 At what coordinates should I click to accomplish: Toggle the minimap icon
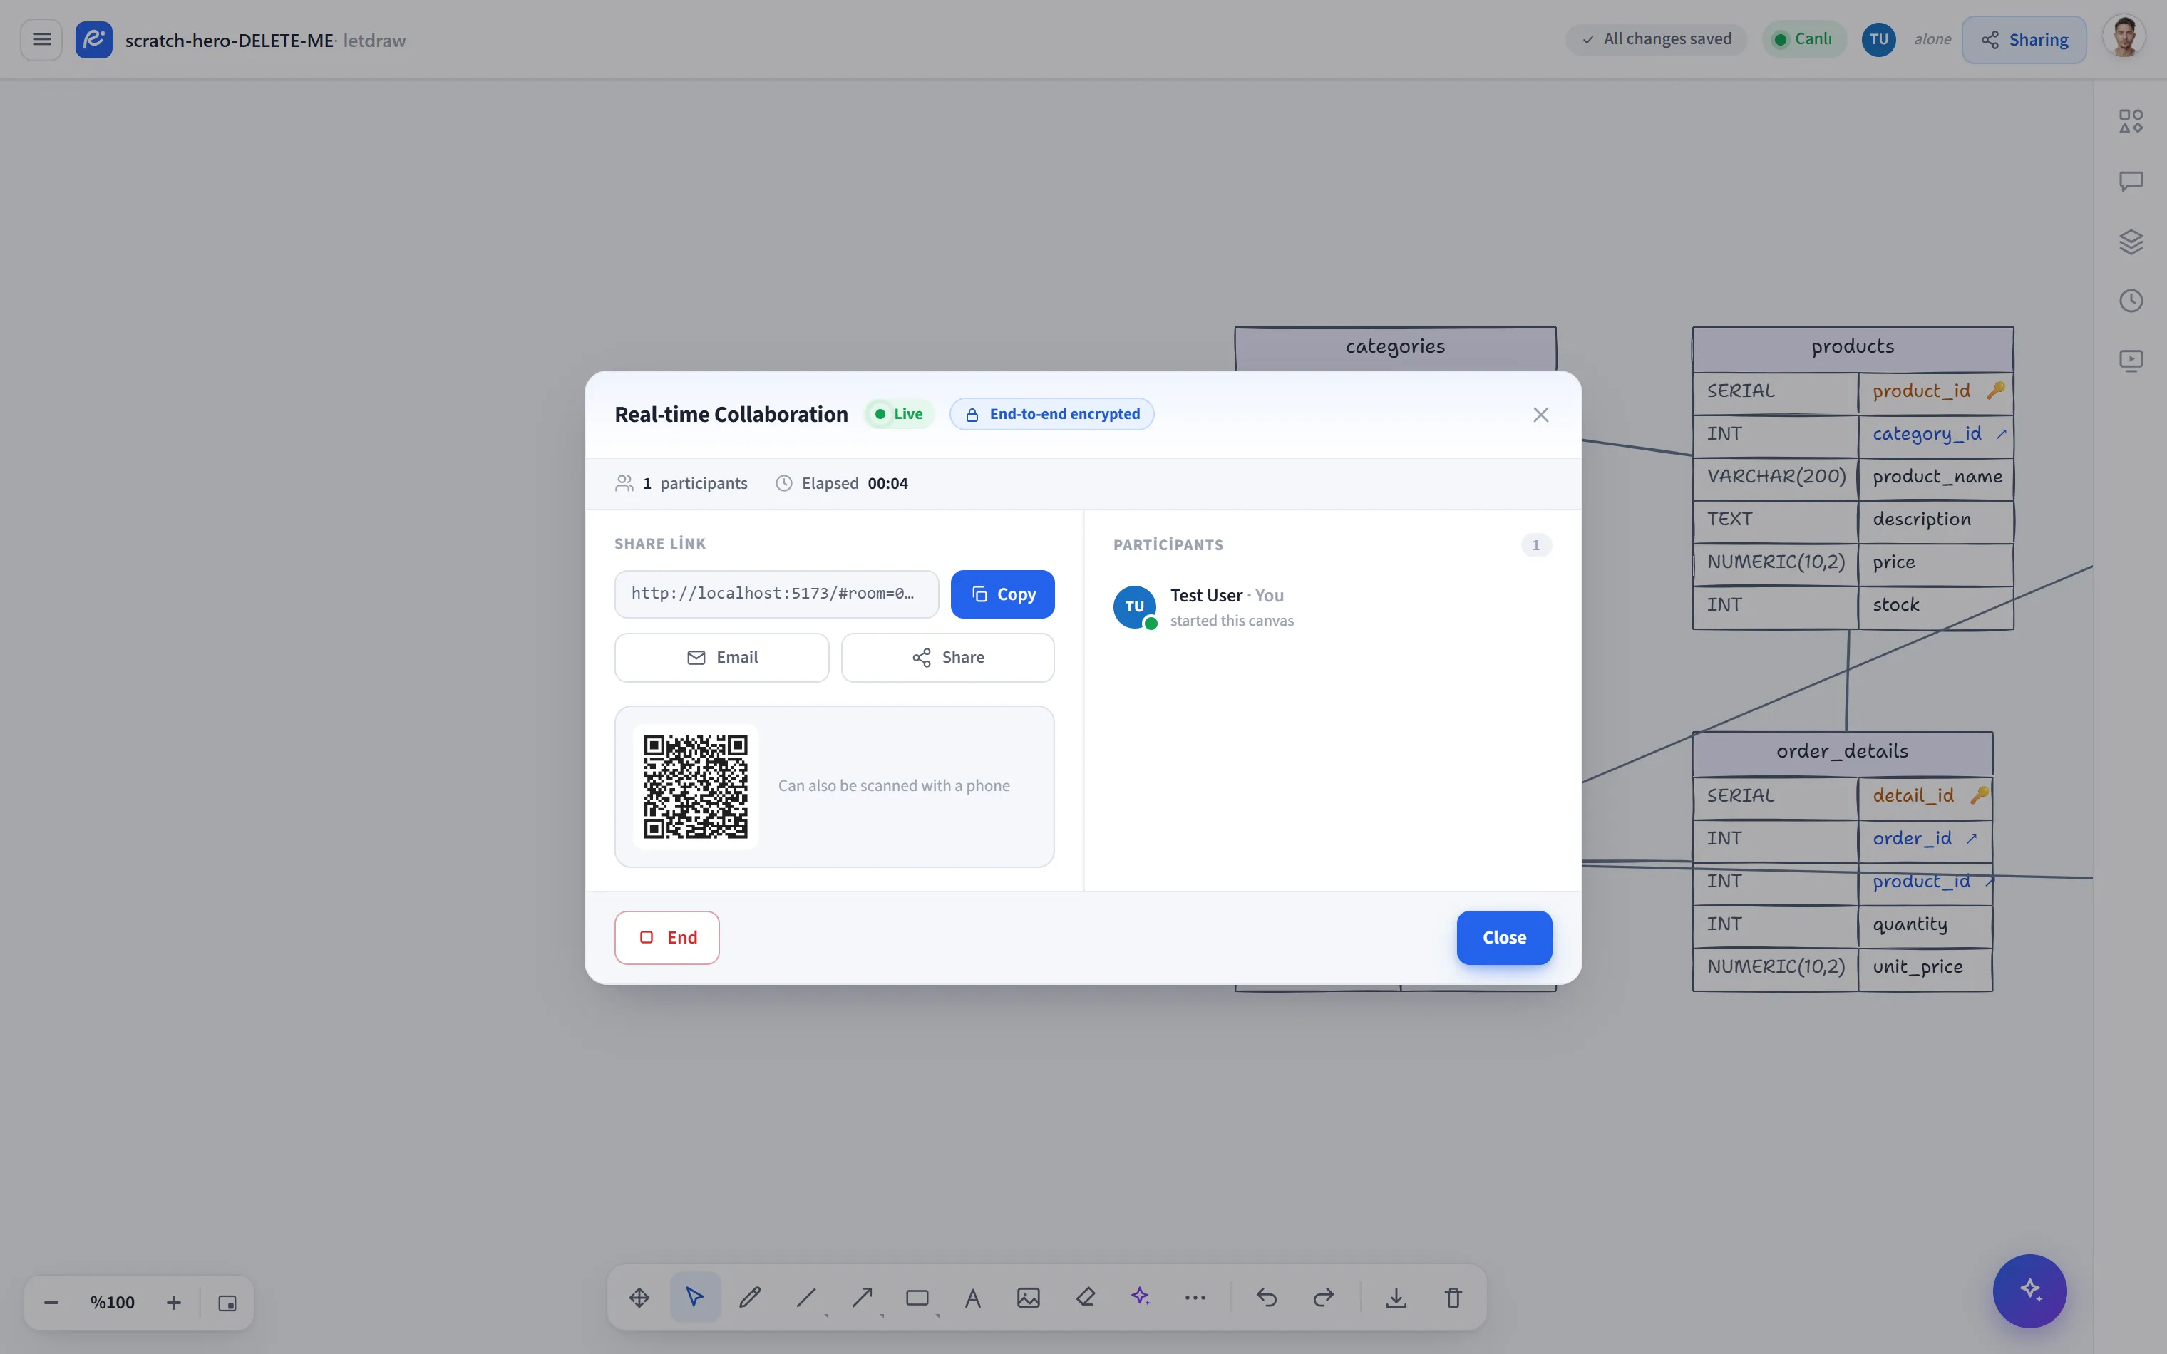227,1303
